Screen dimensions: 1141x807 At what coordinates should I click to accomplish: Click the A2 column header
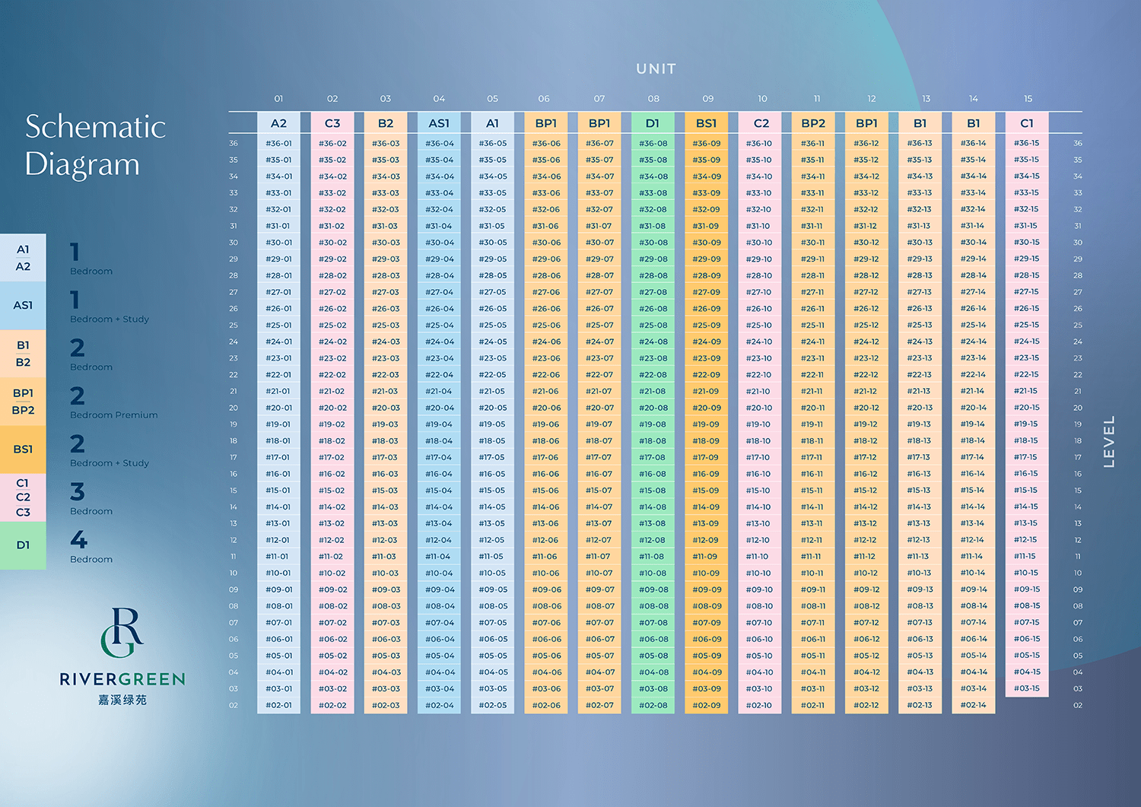[x=278, y=123]
